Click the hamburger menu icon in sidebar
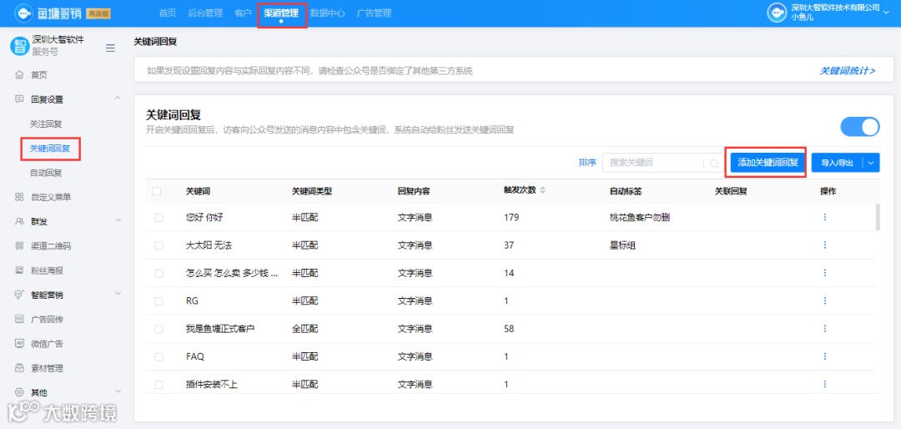 (110, 48)
